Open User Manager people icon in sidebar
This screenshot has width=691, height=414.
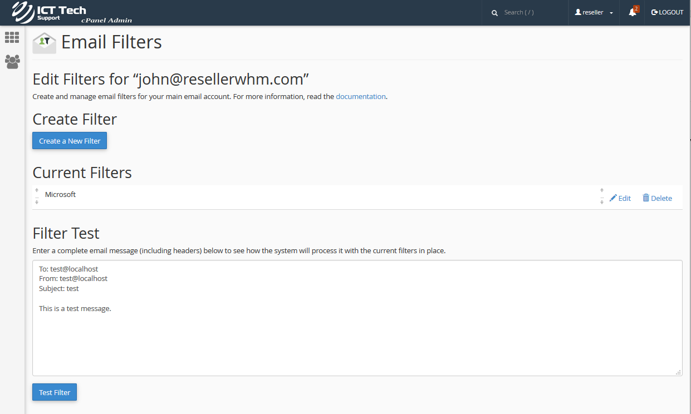point(12,61)
